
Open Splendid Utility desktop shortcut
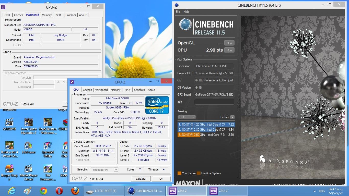click(x=48, y=150)
